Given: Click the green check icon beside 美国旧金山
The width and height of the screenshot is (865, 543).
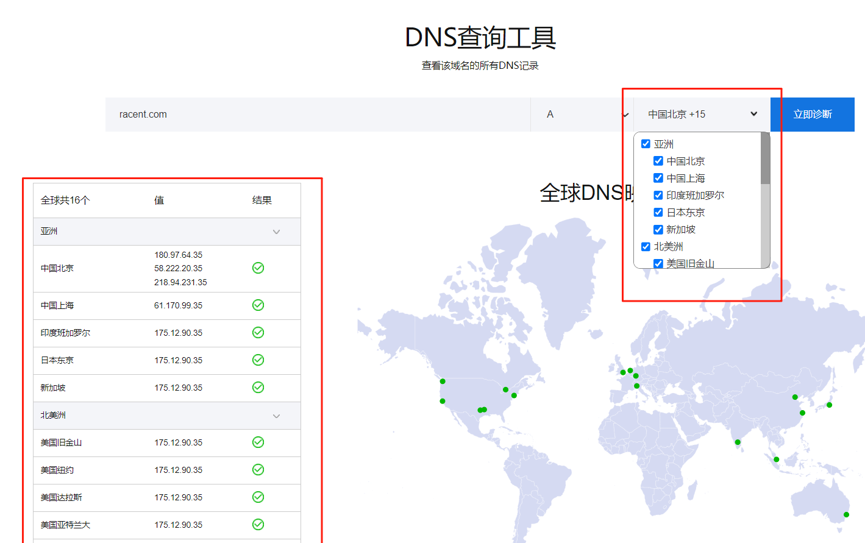Looking at the screenshot, I should (258, 442).
